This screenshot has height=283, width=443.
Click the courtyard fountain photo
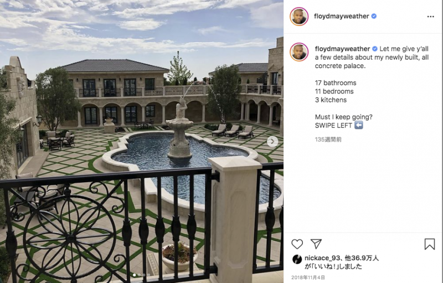tap(142, 142)
